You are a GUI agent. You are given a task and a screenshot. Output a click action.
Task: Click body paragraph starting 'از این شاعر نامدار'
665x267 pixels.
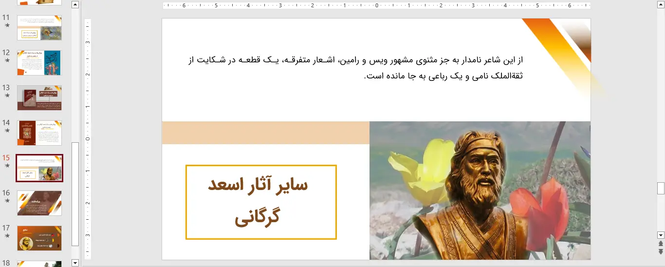(x=355, y=68)
